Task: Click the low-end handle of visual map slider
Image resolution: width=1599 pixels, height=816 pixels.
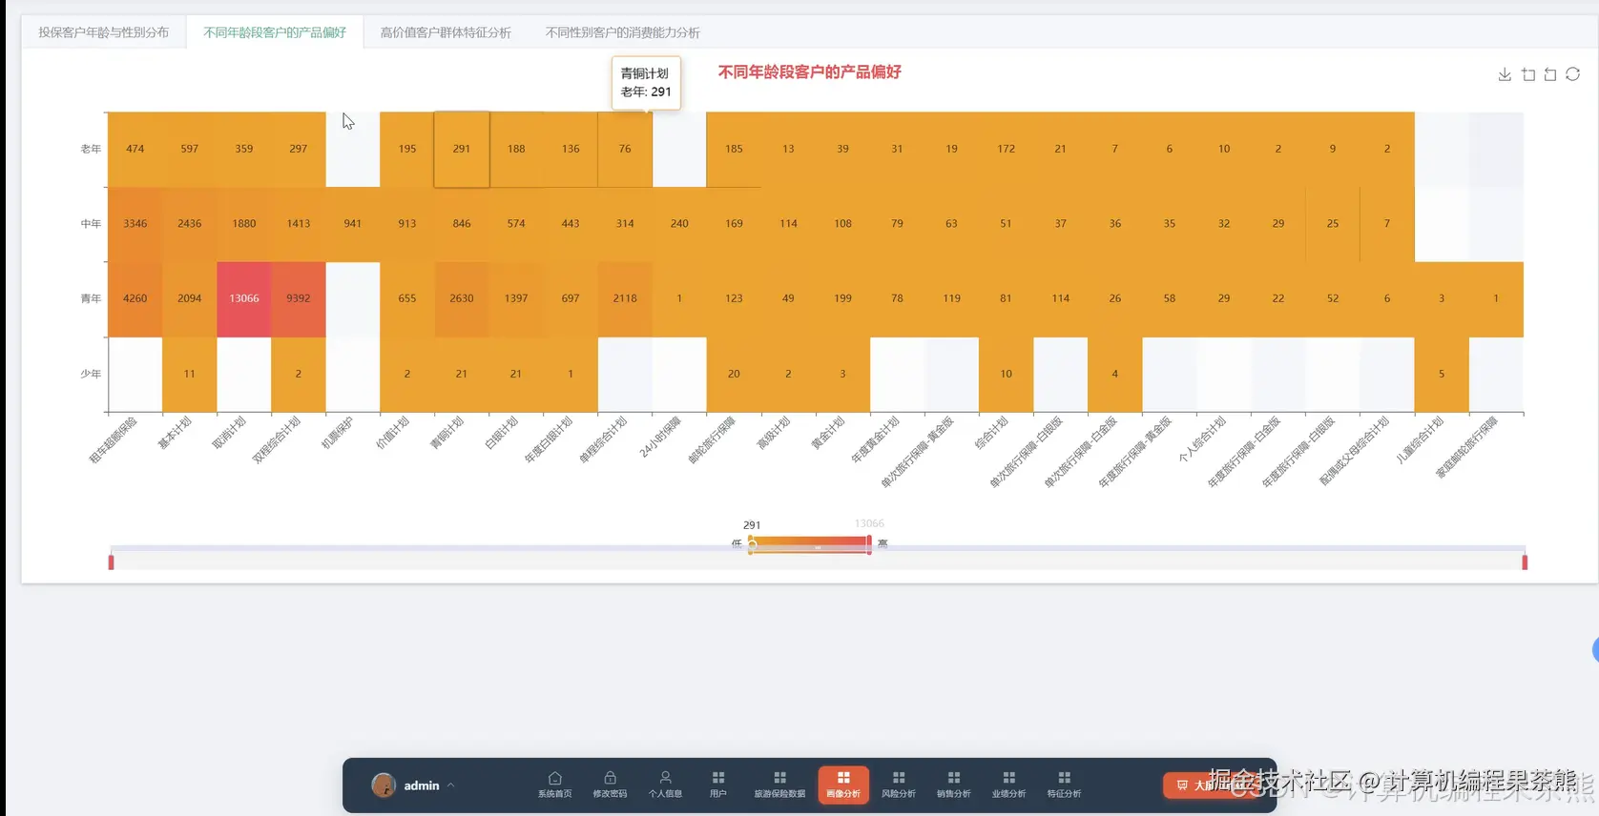Action: [751, 544]
